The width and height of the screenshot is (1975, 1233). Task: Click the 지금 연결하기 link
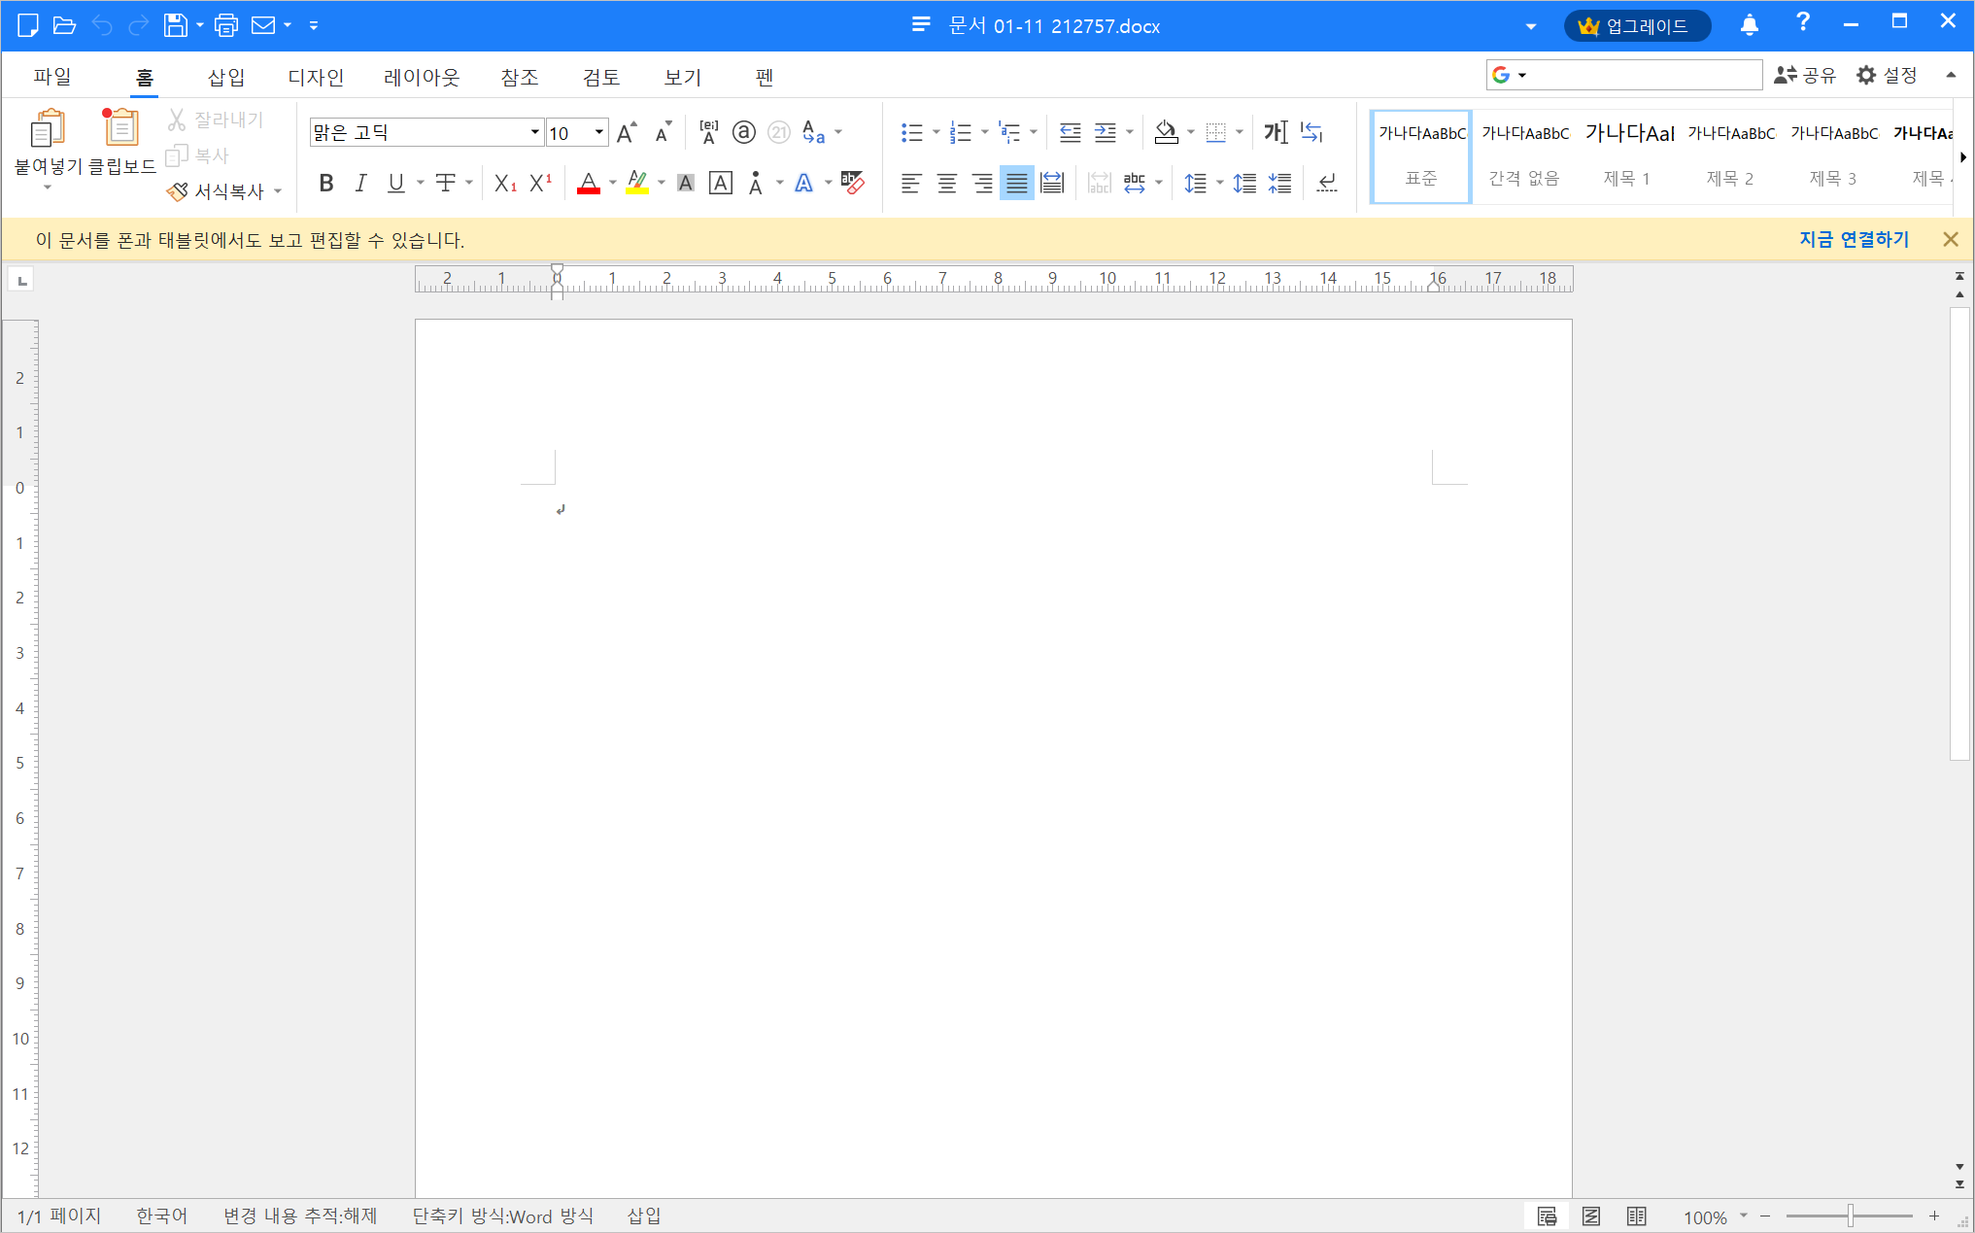coord(1854,239)
